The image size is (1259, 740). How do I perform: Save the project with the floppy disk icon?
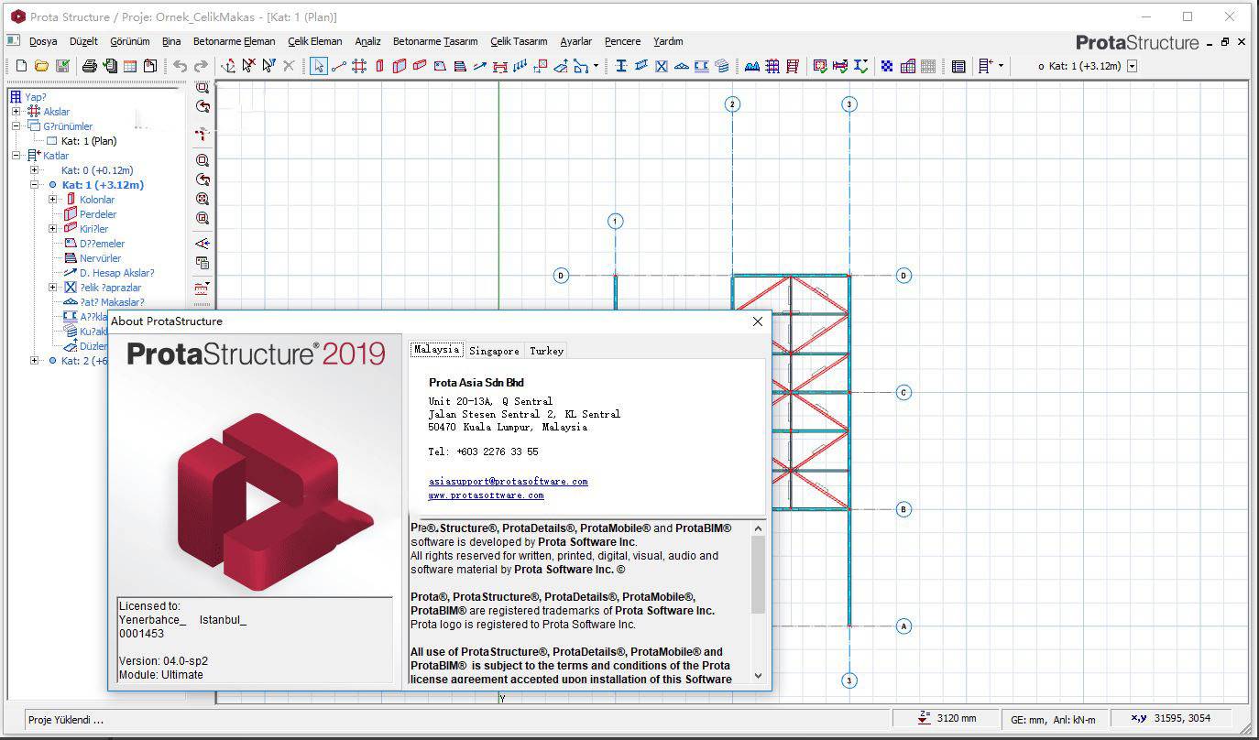pos(62,66)
